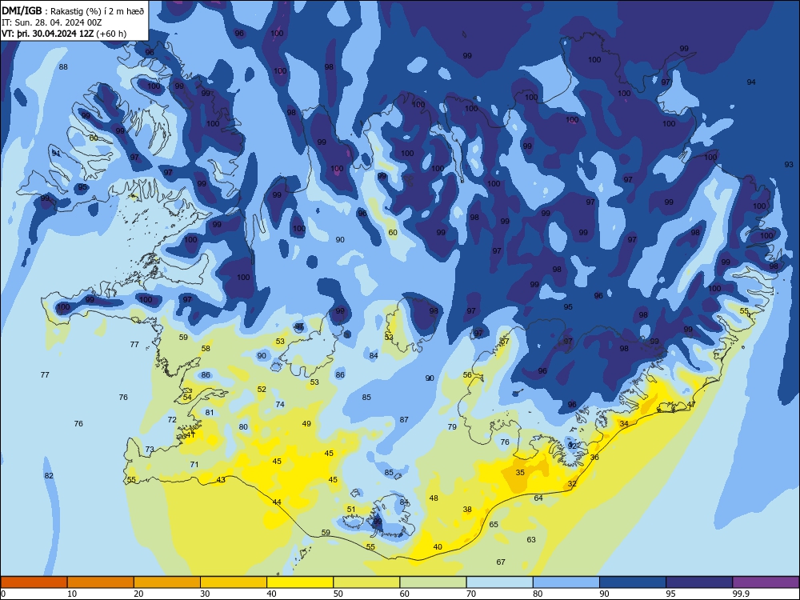The width and height of the screenshot is (800, 600).
Task: Click the humidity value '63'
Action: [x=531, y=539]
